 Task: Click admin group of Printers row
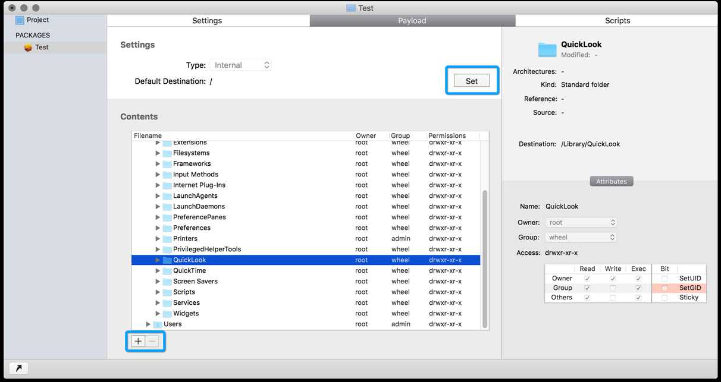tap(400, 239)
